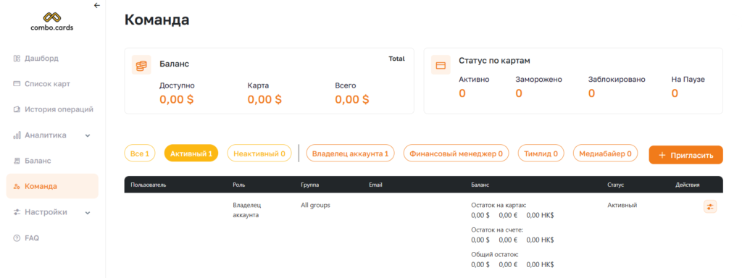The width and height of the screenshot is (742, 278).
Task: Go to История операций
Action: 59,110
